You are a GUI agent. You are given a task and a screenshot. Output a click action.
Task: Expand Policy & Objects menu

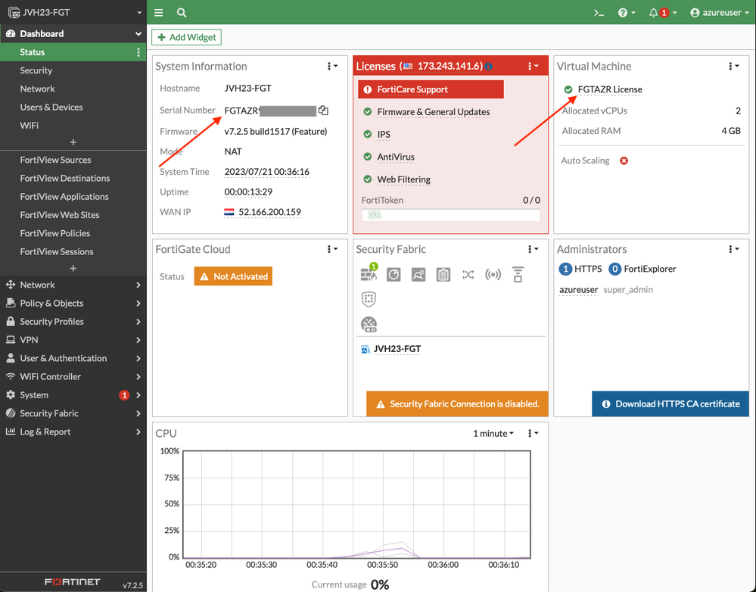[73, 303]
